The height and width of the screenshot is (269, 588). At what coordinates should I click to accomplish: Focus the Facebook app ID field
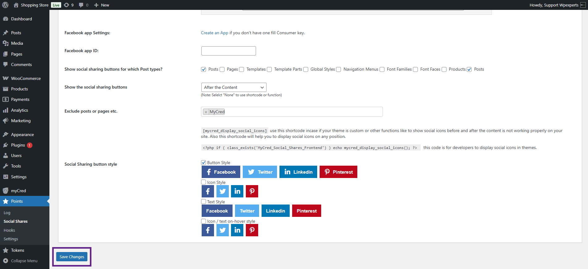229,51
